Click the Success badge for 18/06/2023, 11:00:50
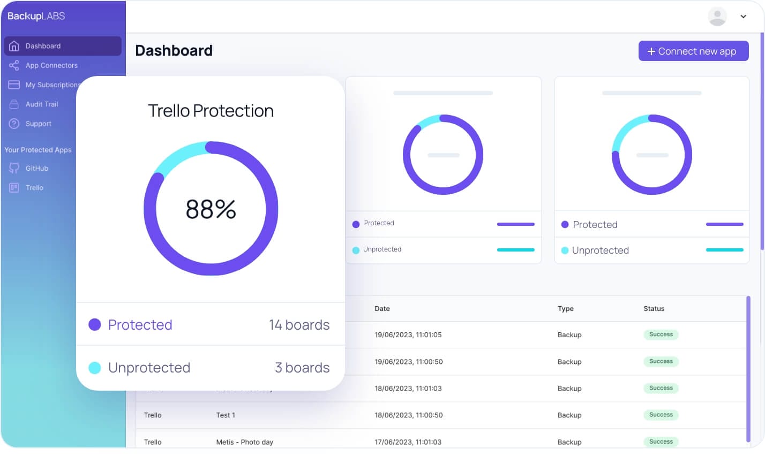This screenshot has height=472, width=765. coord(661,415)
